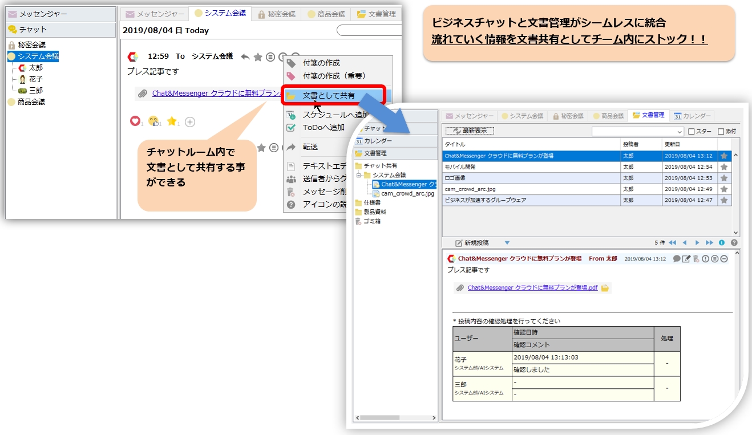Select user 三郎 in the chat tree
Screen dimensions: 752x435
pyautogui.click(x=35, y=90)
